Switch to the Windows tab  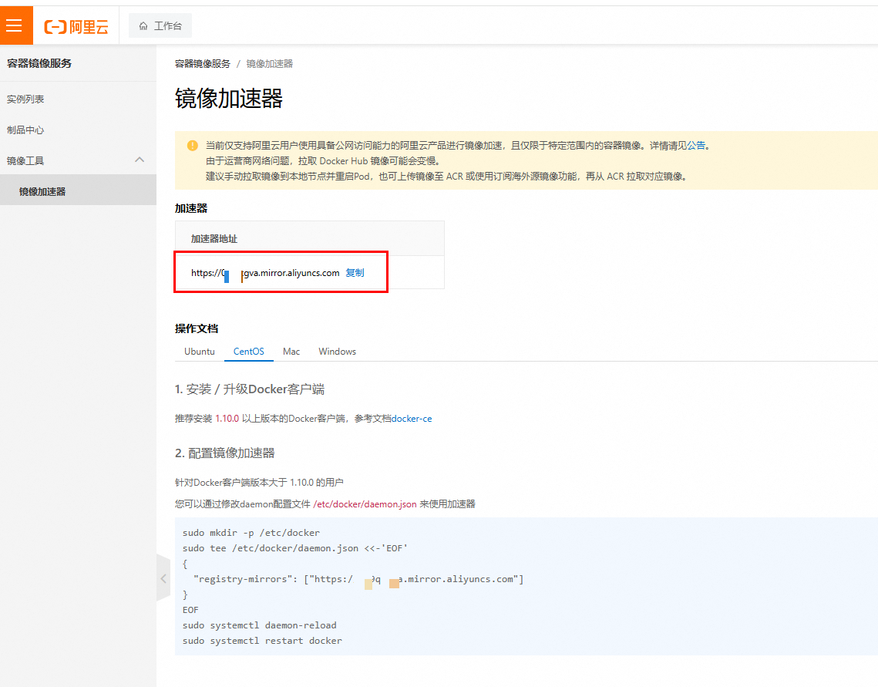pyautogui.click(x=337, y=351)
